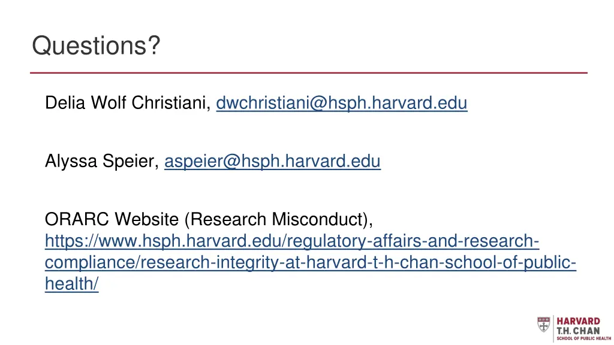Follow the https://www.hsph.harvard.edu/regulatory-affairs URL line
Screen dimensions: 614x345
click(x=292, y=241)
